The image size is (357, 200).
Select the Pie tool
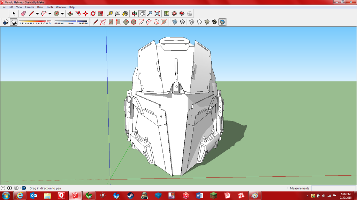point(164,22)
